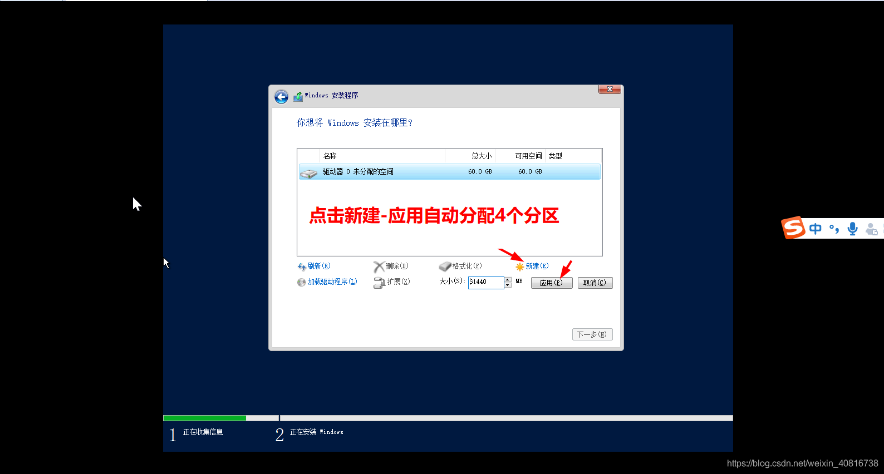Click the 应用(P) apply button

point(552,283)
